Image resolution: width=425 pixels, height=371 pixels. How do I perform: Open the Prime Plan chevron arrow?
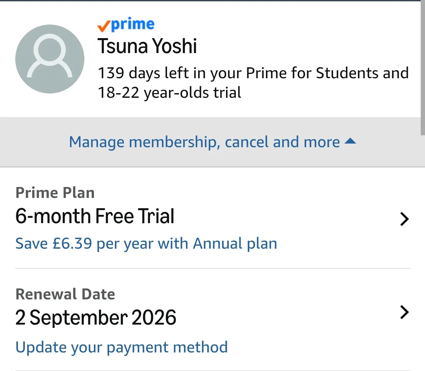coord(404,219)
